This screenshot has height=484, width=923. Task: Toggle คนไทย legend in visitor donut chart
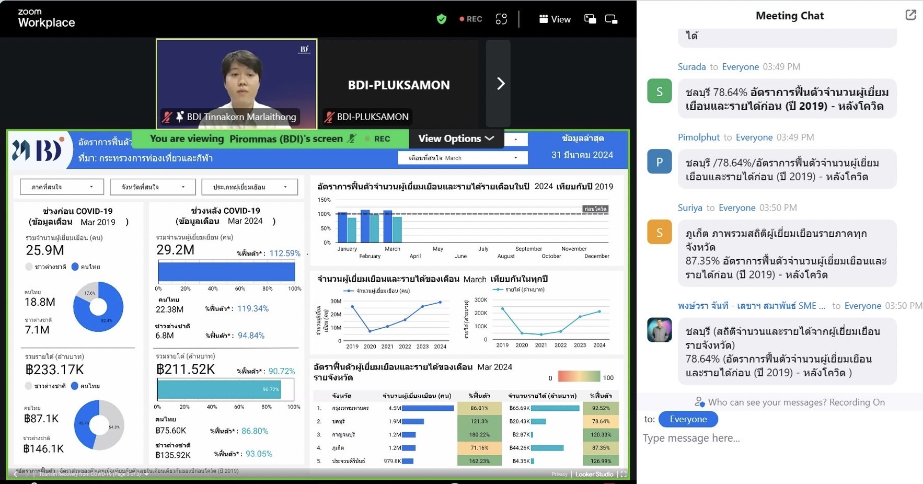[86, 267]
